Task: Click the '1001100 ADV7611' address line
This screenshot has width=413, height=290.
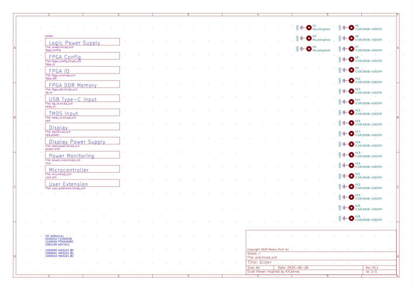Action: click(x=57, y=245)
